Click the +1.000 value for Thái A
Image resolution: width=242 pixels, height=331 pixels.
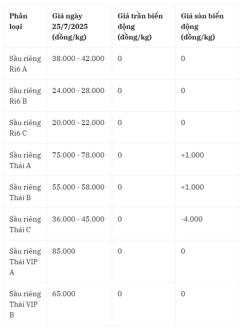click(192, 155)
